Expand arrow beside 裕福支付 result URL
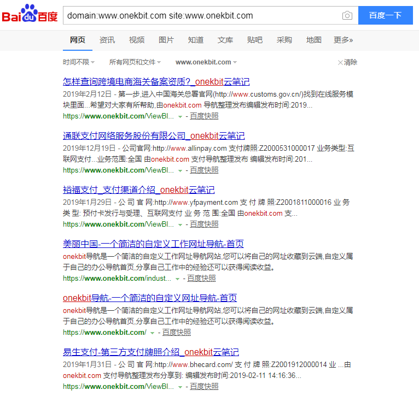Screen dimensions: 419x396 [x=180, y=225]
